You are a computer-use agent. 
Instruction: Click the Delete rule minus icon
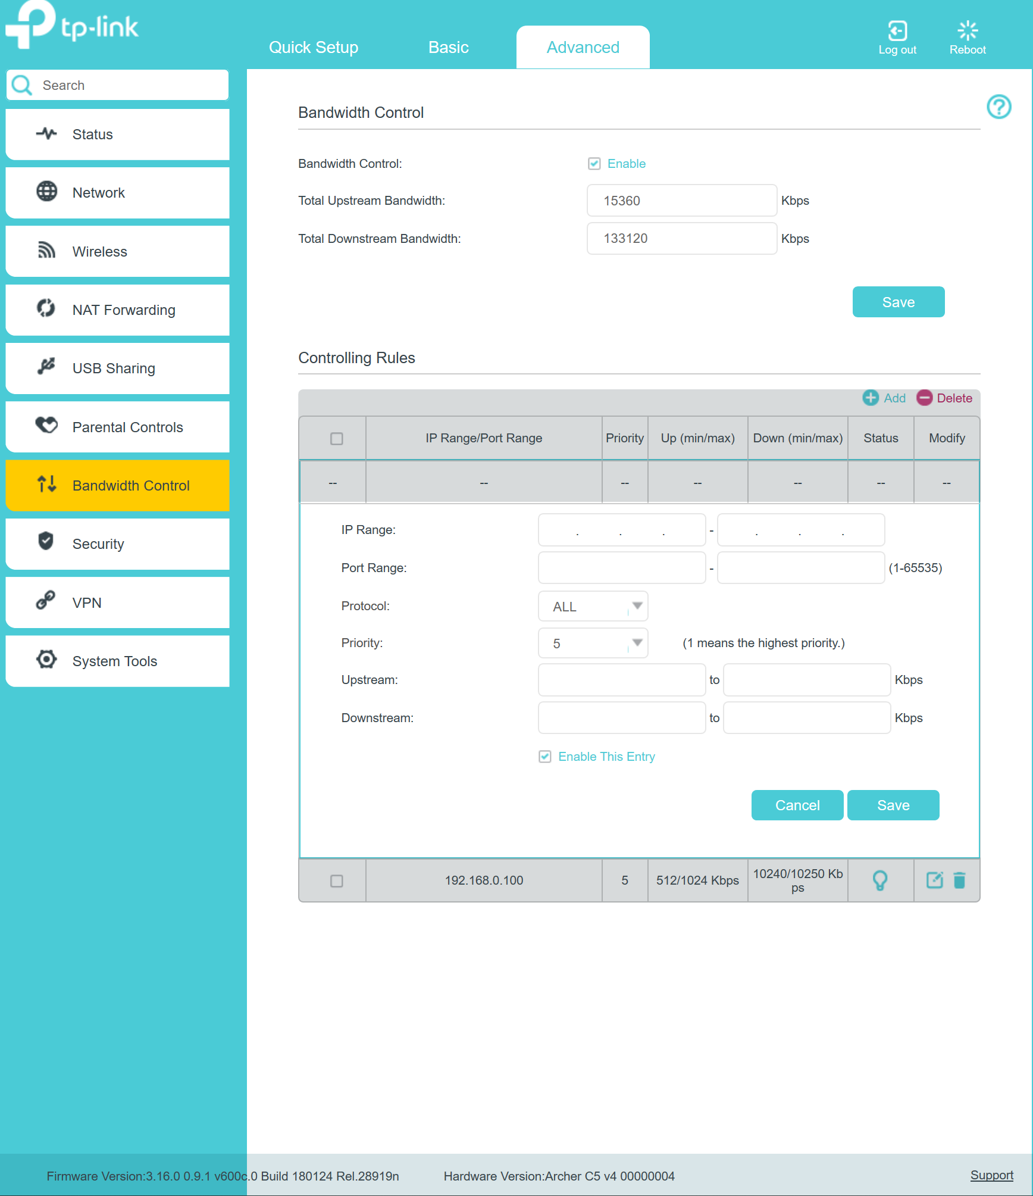click(924, 398)
